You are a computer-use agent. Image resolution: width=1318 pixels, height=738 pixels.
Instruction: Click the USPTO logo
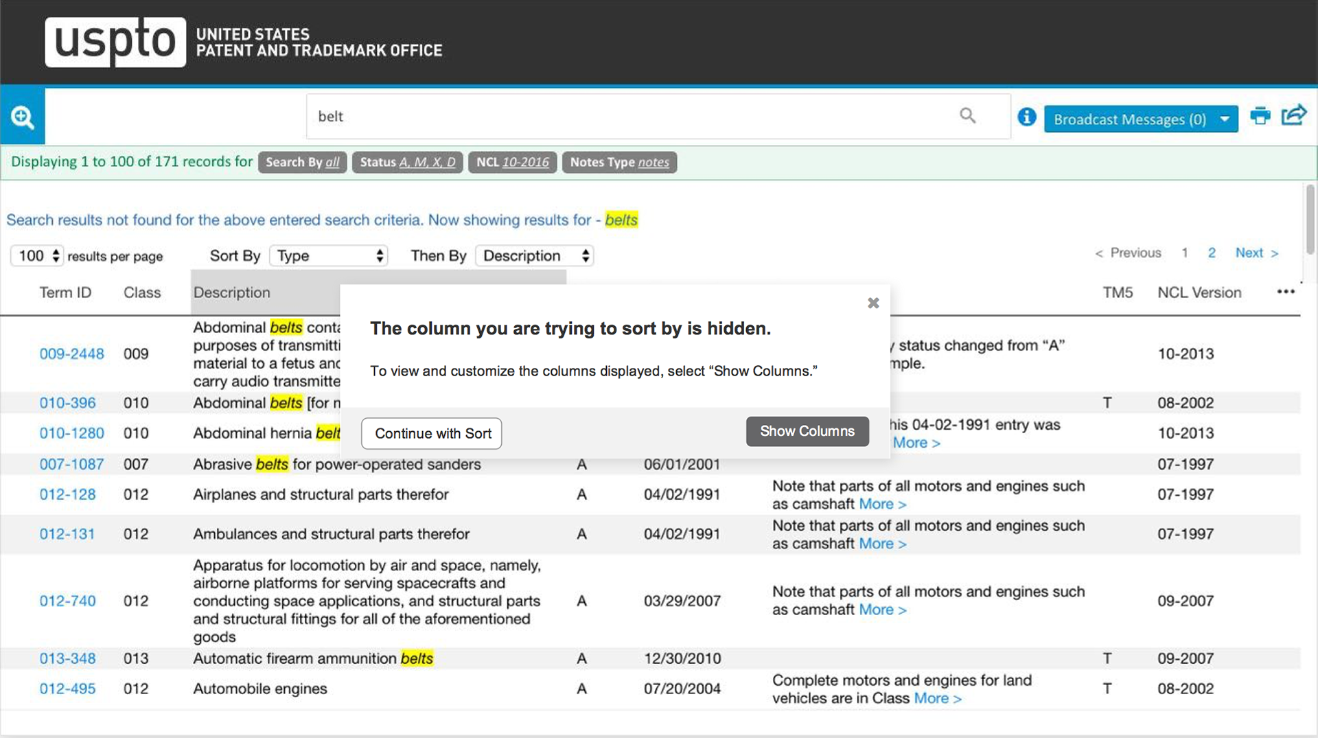tap(115, 42)
